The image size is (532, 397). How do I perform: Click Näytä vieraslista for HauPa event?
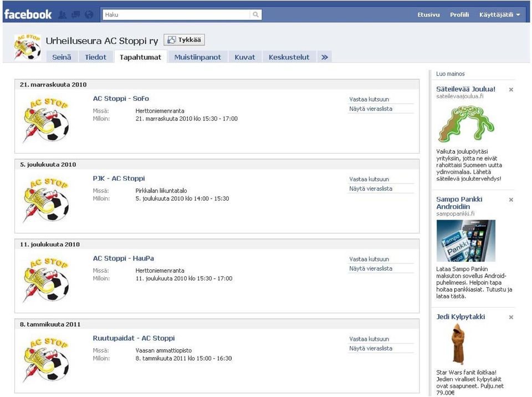(371, 268)
